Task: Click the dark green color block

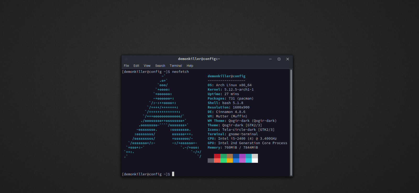Action: (223, 156)
